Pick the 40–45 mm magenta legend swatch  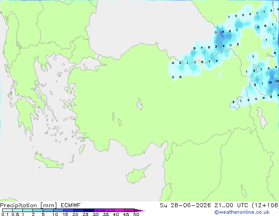coord(119,210)
